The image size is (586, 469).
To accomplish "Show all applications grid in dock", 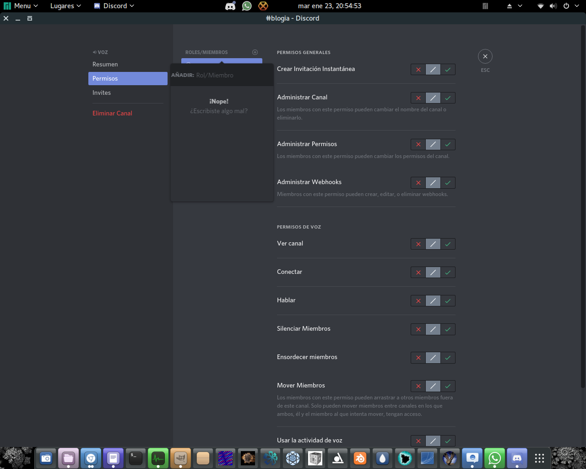I will click(539, 458).
